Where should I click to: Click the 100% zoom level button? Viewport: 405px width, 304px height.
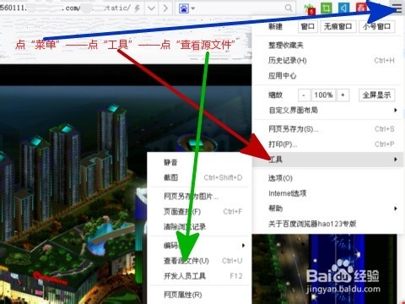coord(323,95)
